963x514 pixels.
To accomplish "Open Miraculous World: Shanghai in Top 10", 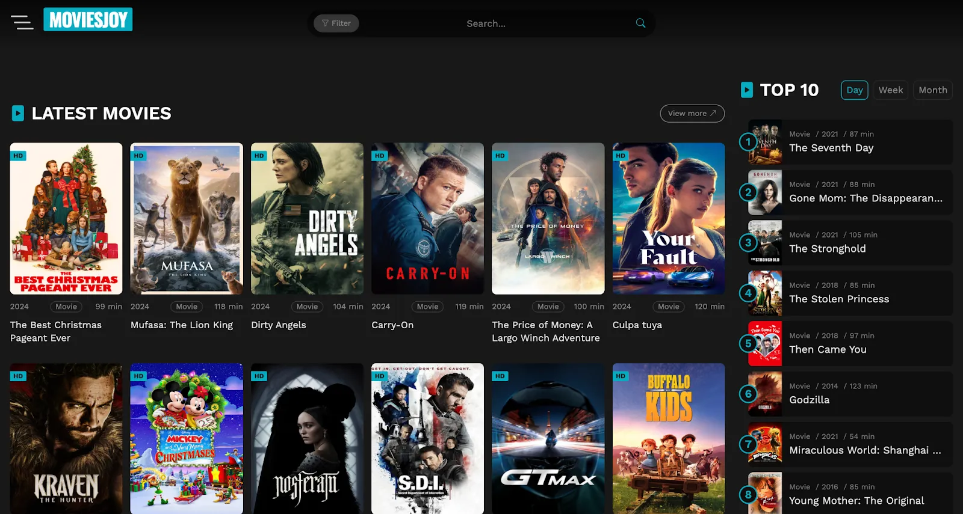I will click(x=865, y=450).
